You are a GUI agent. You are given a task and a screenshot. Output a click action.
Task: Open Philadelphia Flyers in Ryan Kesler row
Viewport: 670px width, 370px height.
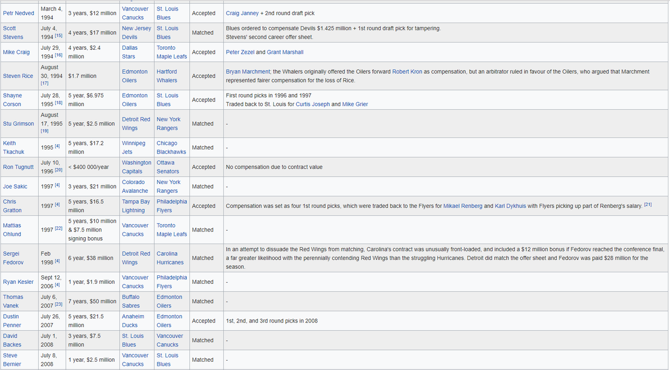pyautogui.click(x=172, y=282)
